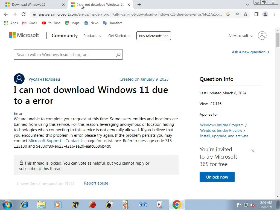Open News bookmark
Screen dimensions: 280x210
(x=91, y=23)
